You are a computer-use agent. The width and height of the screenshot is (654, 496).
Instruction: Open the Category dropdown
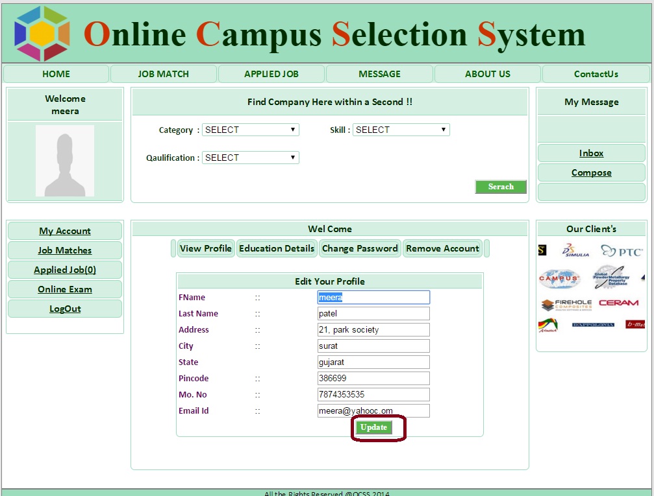pyautogui.click(x=250, y=130)
